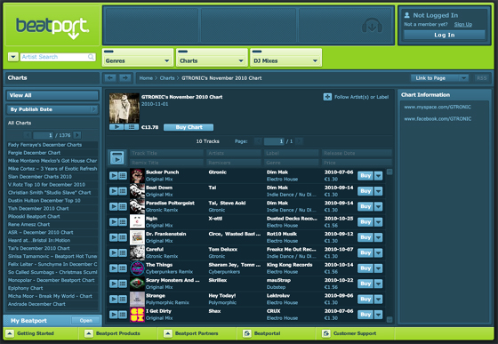Click the Beatport logo
Screen dimensions: 498x344
(52, 28)
